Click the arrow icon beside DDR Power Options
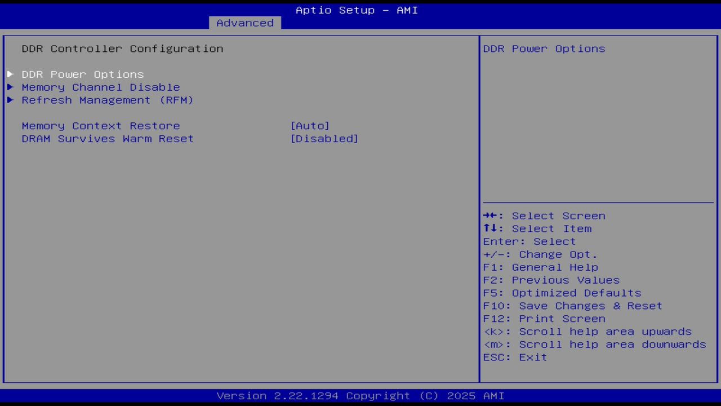 click(10, 74)
